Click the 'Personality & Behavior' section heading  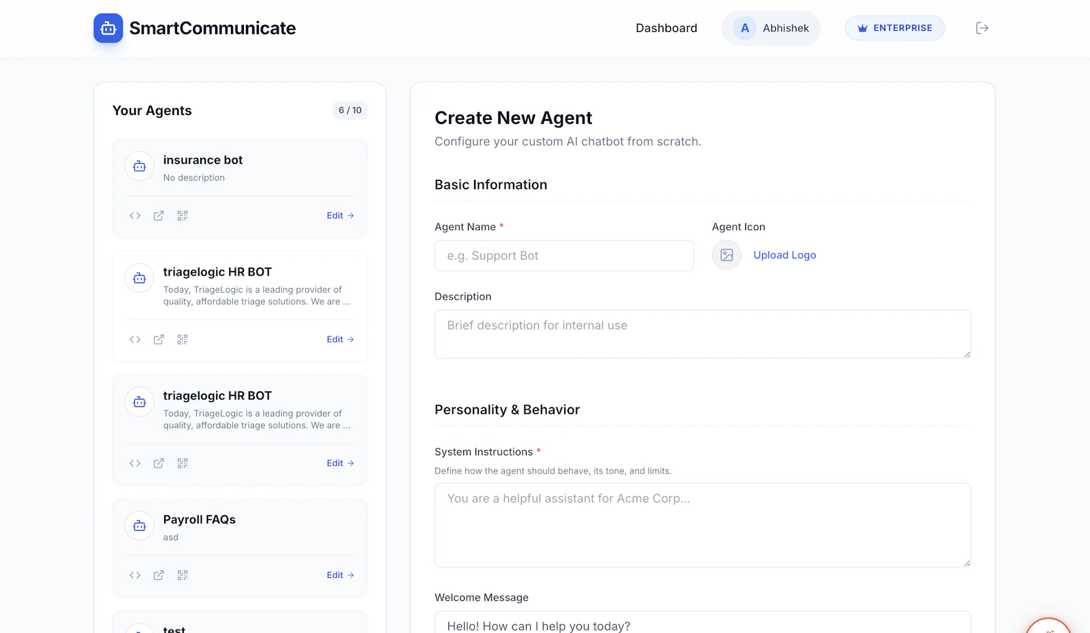(508, 410)
